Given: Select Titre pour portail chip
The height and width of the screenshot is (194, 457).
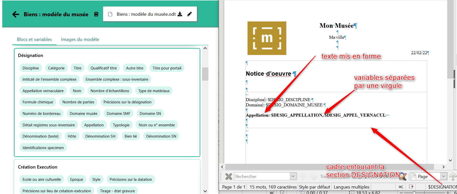Looking at the screenshot, I should [167, 68].
